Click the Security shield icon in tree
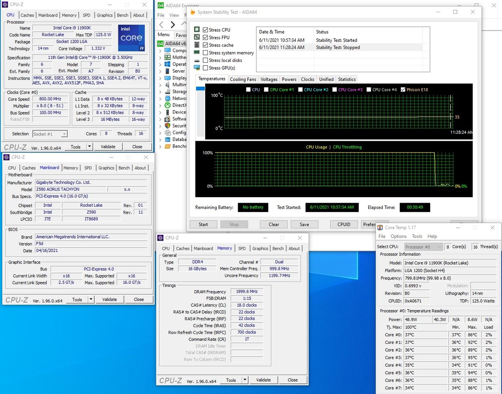This screenshot has width=502, height=394. (x=167, y=126)
